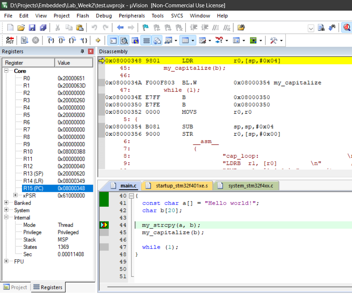Select the R13 (SP) register row

[x=33, y=173]
